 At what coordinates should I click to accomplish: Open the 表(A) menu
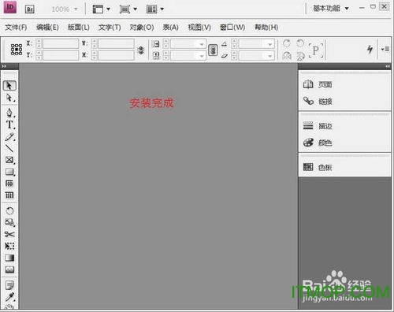click(171, 28)
